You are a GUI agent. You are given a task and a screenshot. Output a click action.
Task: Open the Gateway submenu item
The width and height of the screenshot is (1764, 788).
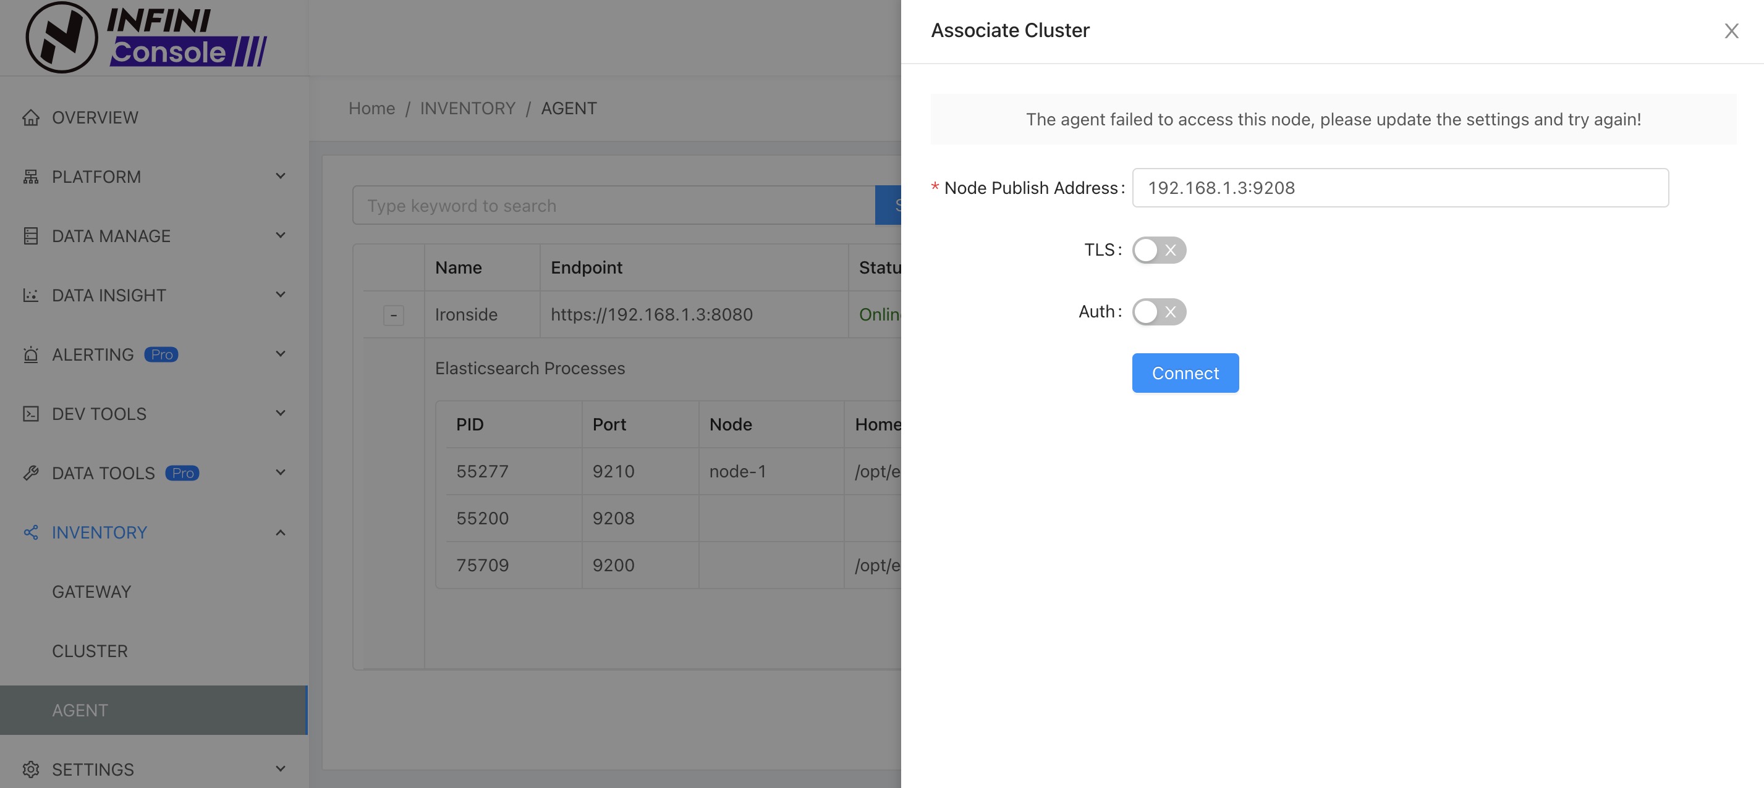pos(154,592)
